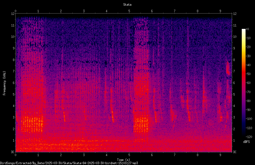Click "DC" on the right frequency axis

pyautogui.click(x=235, y=152)
